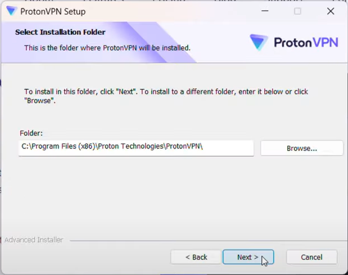Continue installation with Next >
348x275 pixels.
[248, 257]
